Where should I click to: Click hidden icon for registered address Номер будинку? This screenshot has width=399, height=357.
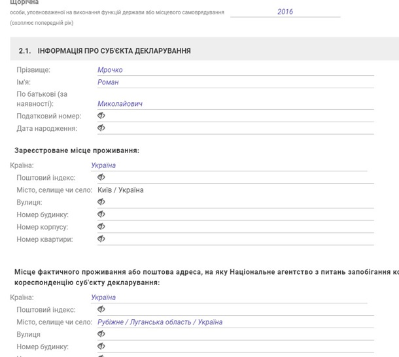click(101, 214)
